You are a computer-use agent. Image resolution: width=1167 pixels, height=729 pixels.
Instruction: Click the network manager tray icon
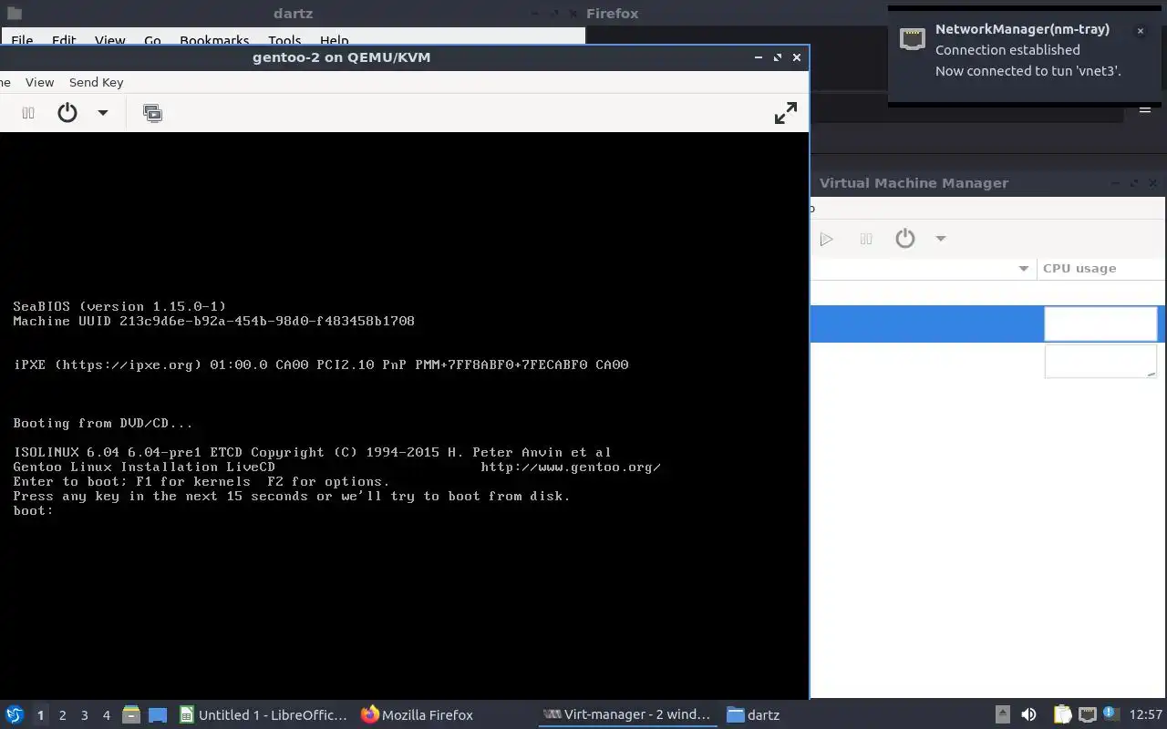click(x=1087, y=714)
